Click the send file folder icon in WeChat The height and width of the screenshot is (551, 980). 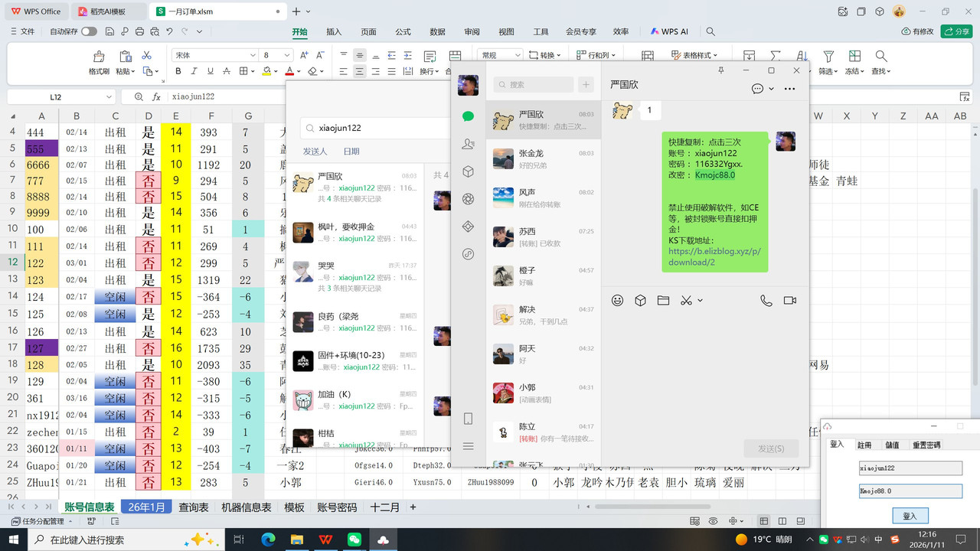[x=663, y=301]
